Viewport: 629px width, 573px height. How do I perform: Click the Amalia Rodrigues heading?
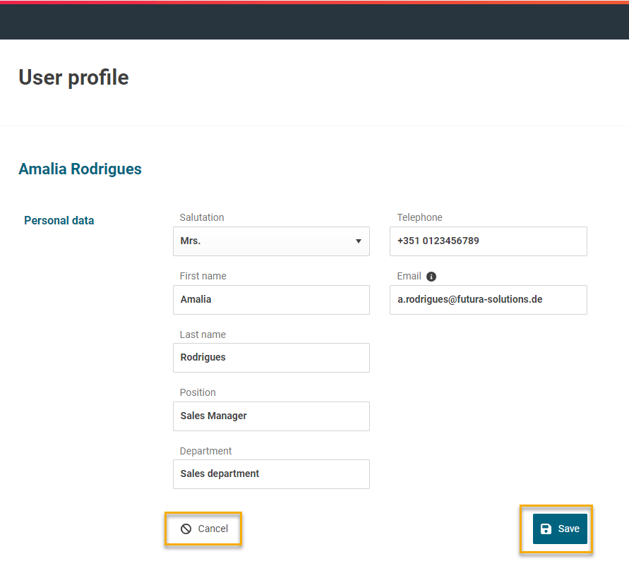[x=80, y=169]
